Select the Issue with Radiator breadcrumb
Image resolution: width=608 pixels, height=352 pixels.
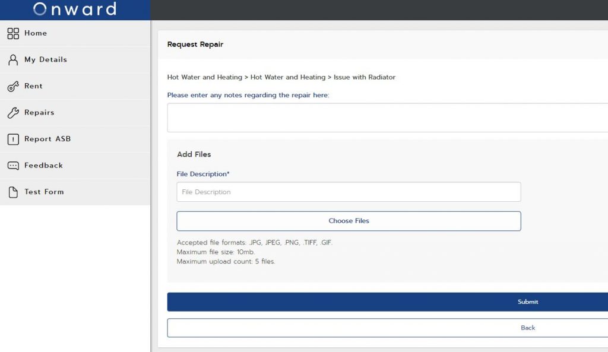365,77
